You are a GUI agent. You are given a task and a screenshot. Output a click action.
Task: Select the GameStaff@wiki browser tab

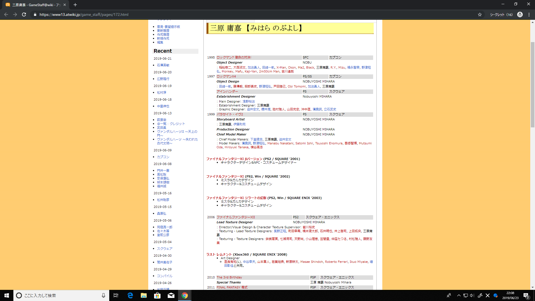click(x=36, y=5)
